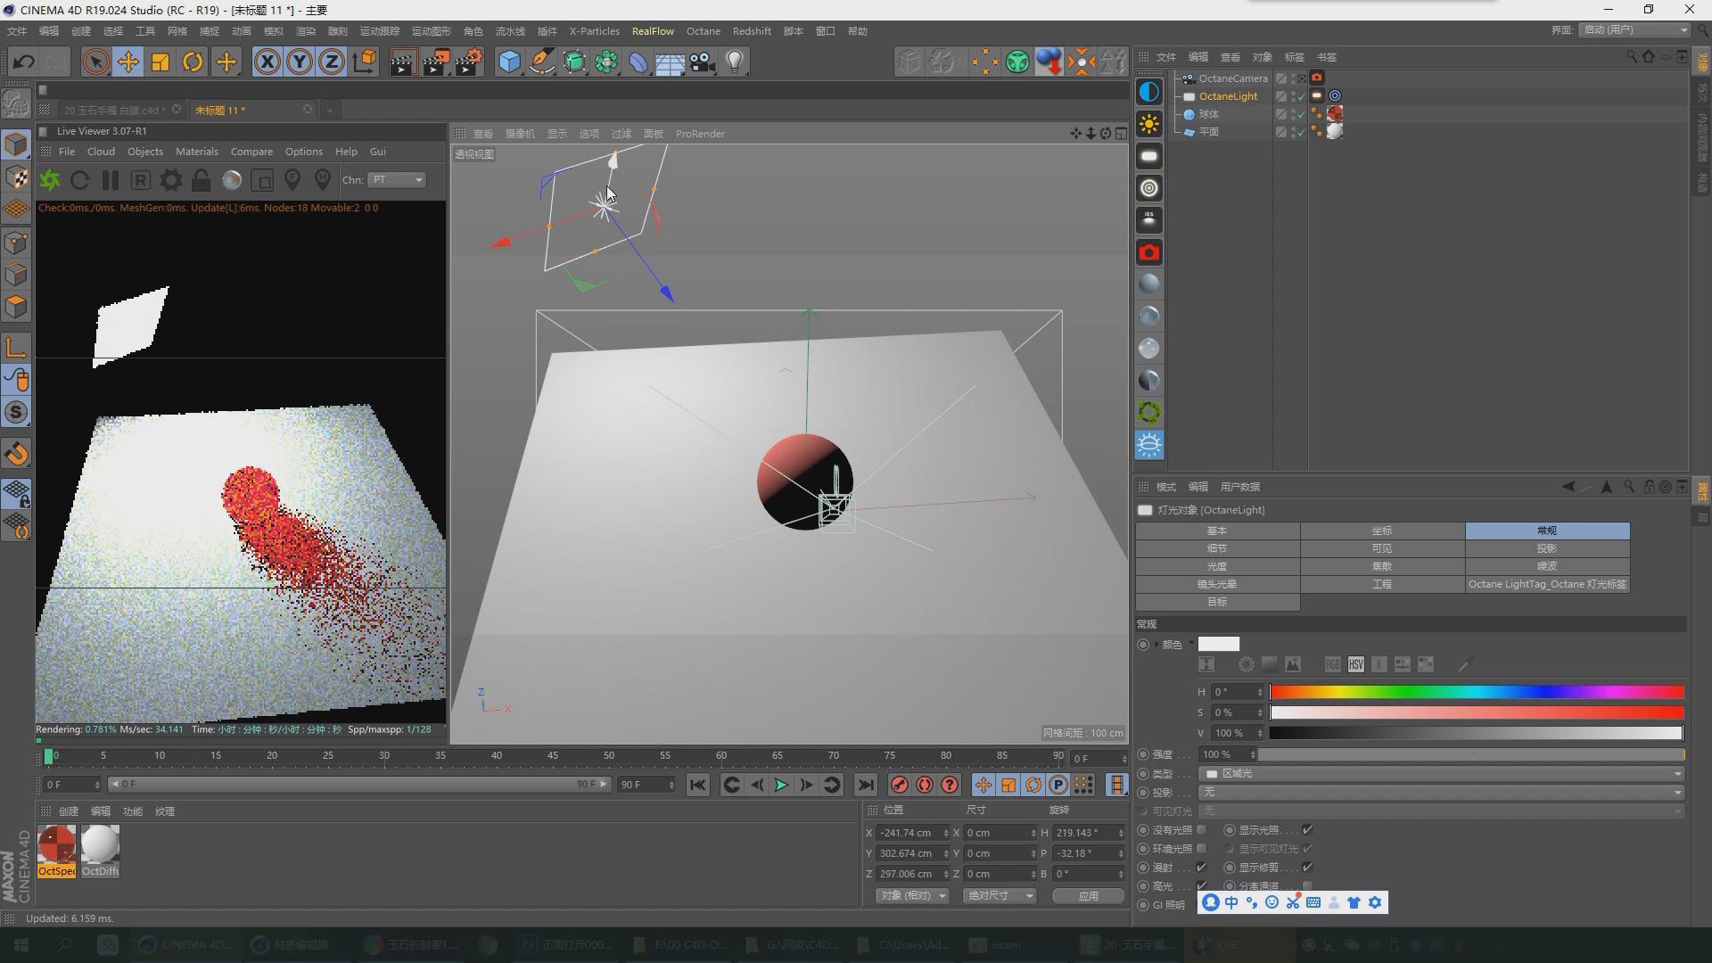
Task: Toggle clay mode sphere icon
Action: tap(232, 180)
